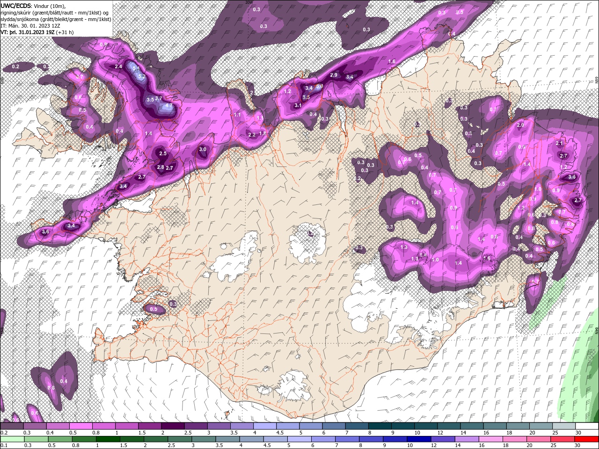
Task: Click the '2.8' precipitation value on the map
Action: pyautogui.click(x=161, y=167)
